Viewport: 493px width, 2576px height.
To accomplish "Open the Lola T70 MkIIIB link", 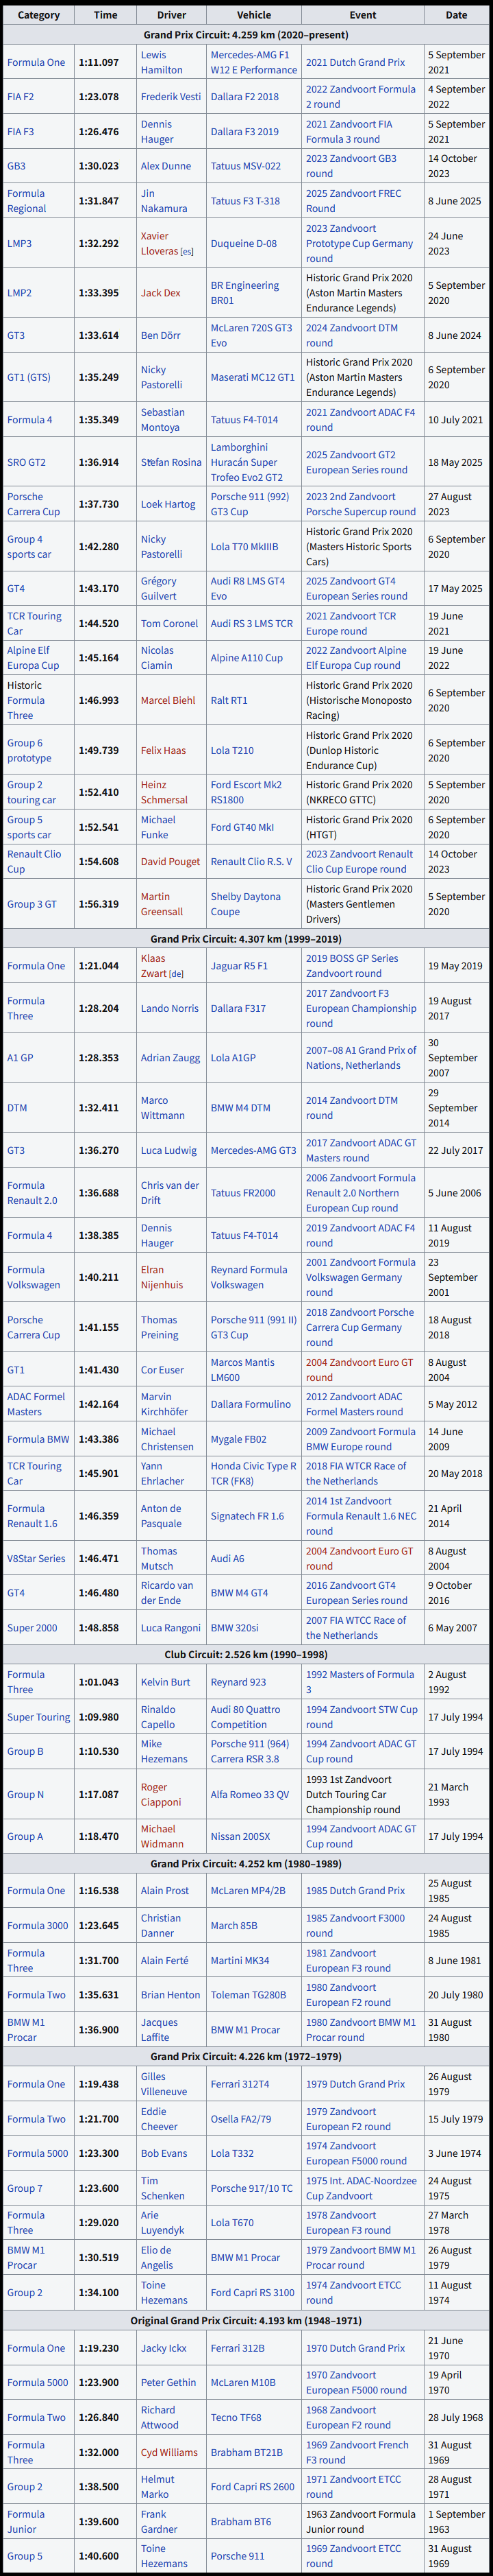I will (x=244, y=547).
